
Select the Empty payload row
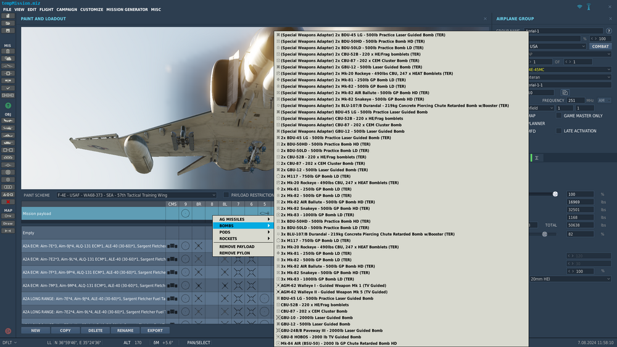point(93,233)
